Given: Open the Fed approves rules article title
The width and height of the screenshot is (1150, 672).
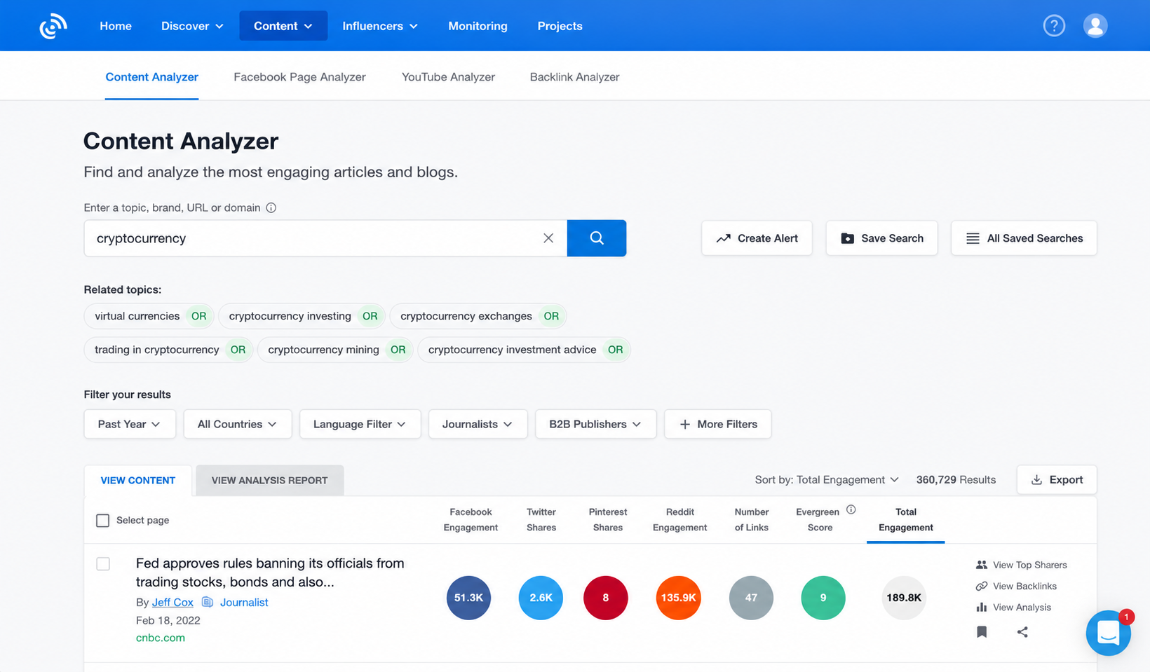Looking at the screenshot, I should click(x=270, y=572).
